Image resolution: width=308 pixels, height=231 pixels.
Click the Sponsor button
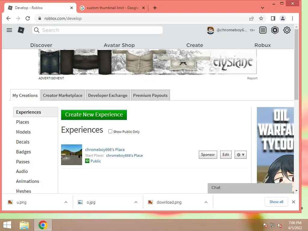[208, 155]
